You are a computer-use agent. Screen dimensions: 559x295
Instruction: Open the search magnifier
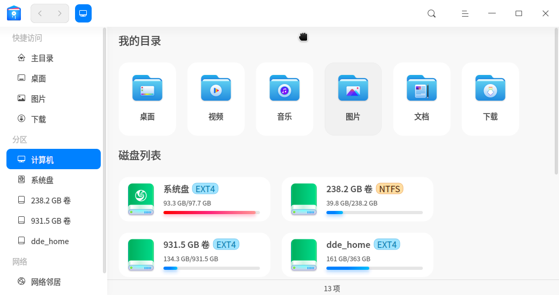point(431,13)
